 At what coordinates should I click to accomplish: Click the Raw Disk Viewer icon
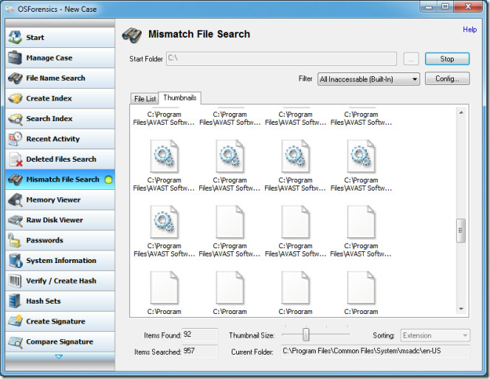(x=15, y=220)
